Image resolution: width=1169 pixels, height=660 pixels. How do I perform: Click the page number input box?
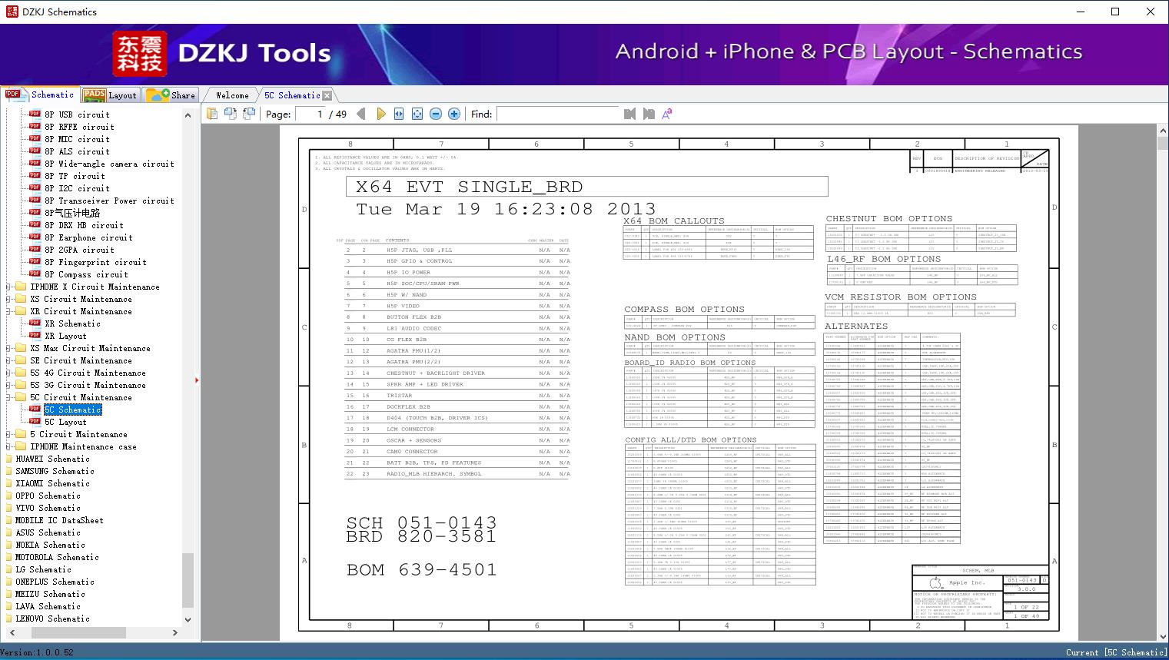tap(311, 114)
